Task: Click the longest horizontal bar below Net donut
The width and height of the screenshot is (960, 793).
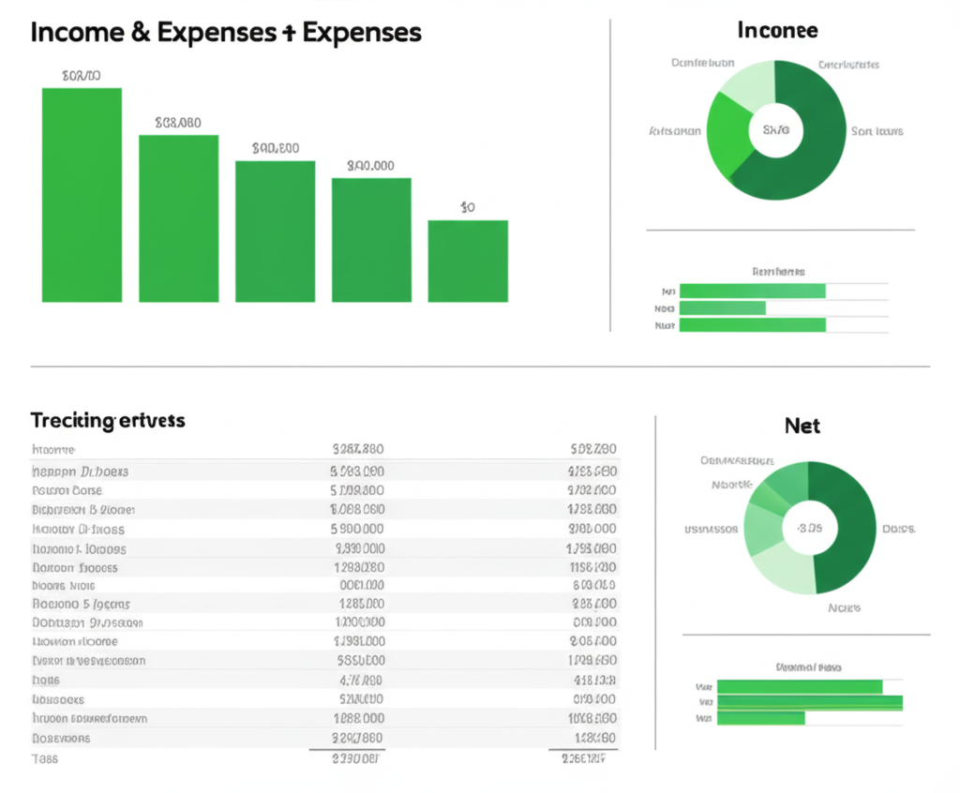Action: click(809, 701)
